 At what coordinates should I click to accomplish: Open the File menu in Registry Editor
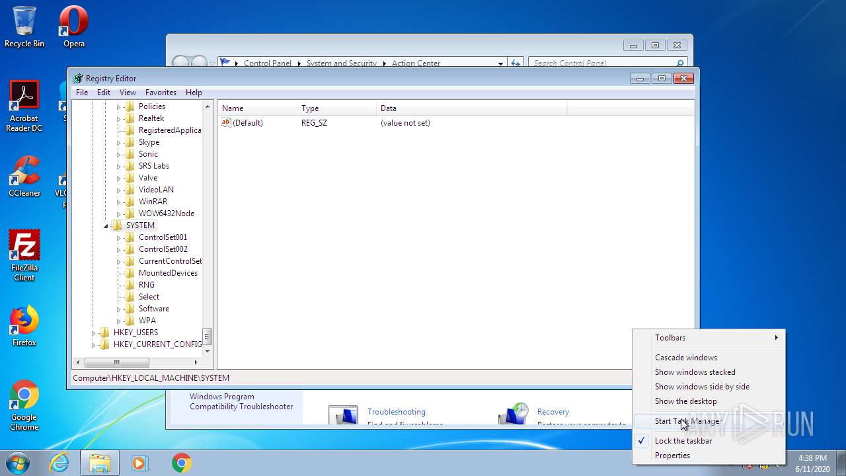[x=82, y=93]
